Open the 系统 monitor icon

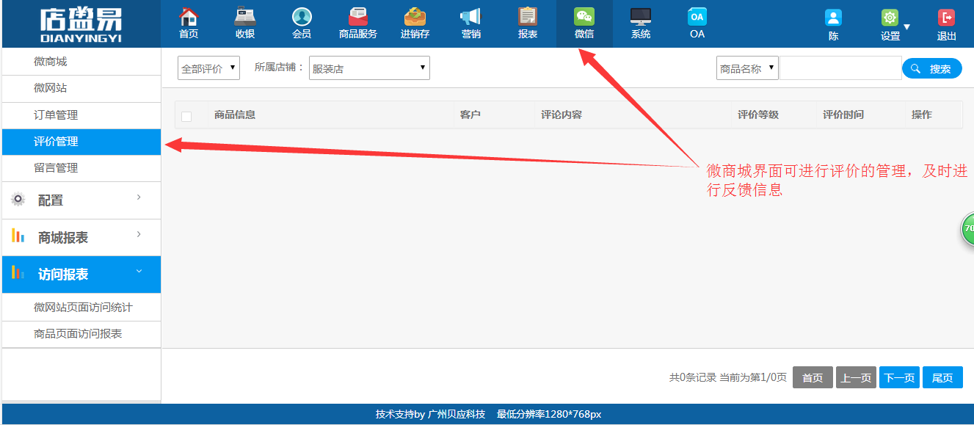click(x=640, y=18)
